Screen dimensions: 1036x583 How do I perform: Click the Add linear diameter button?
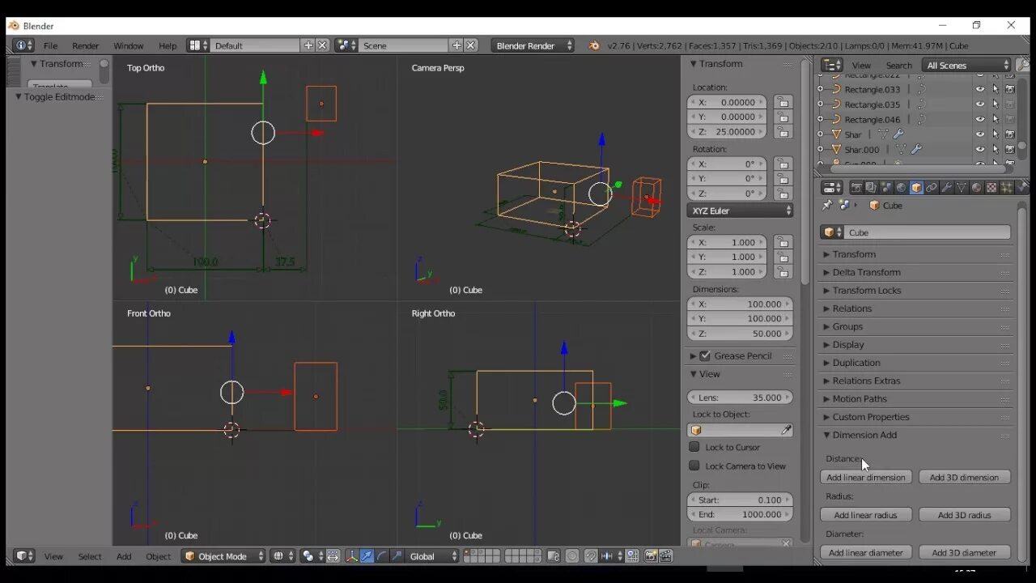866,552
